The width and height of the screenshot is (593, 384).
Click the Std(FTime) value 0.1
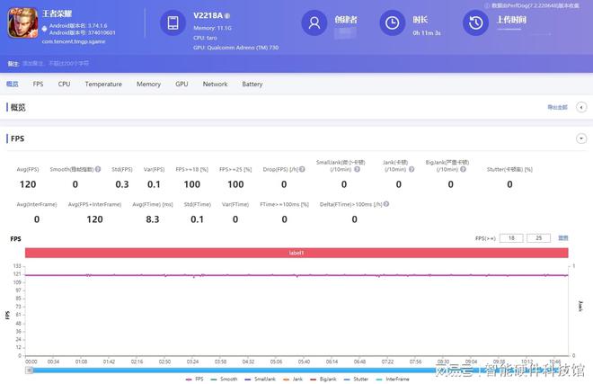tap(197, 219)
